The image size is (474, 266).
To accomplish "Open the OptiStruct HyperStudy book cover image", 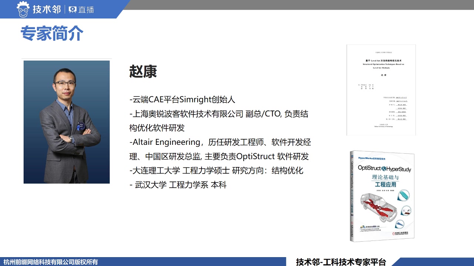I will [382, 196].
